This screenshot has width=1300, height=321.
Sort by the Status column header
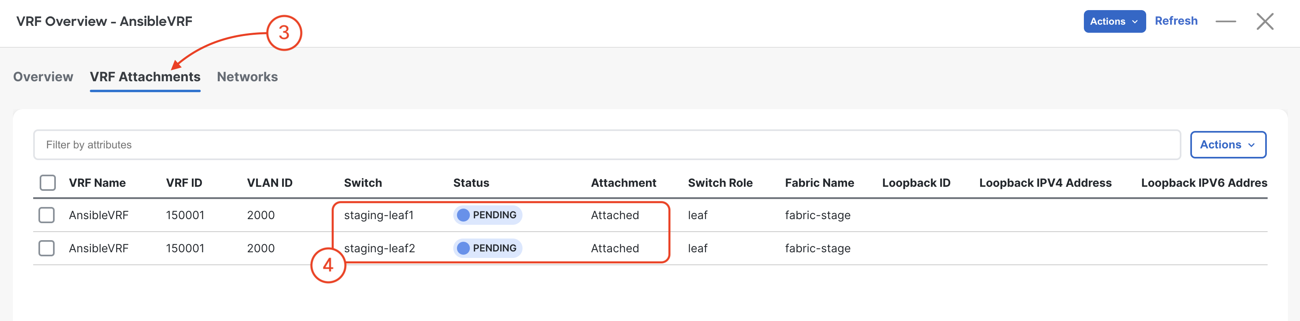point(471,183)
